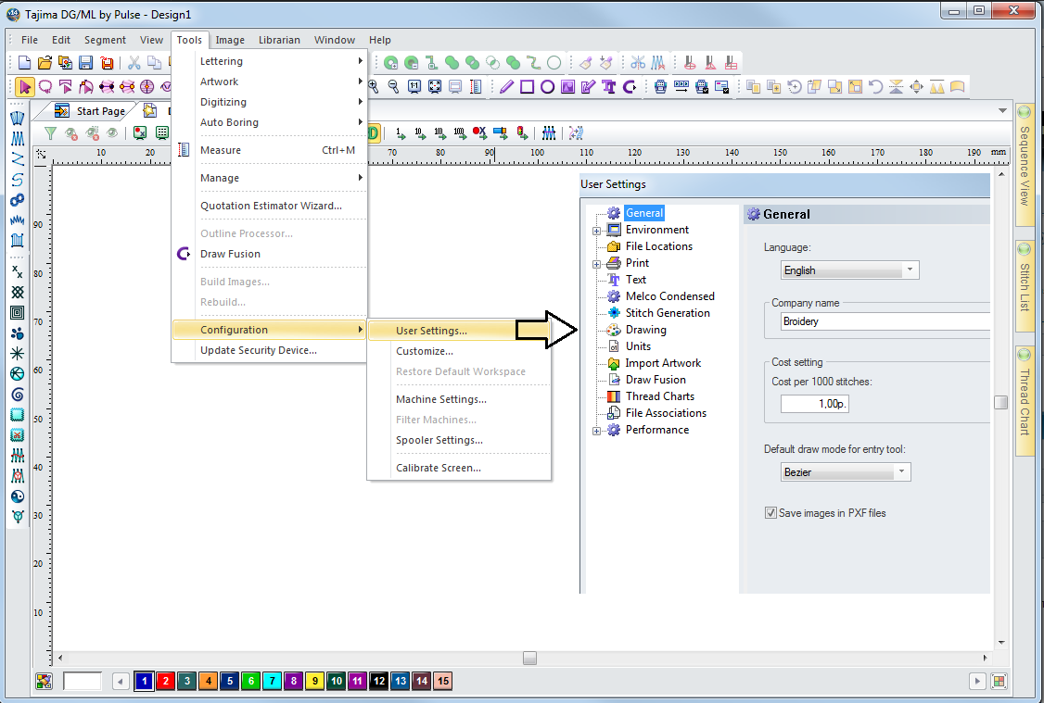Click the zoom out magnifier icon
This screenshot has height=703, width=1044.
[393, 87]
